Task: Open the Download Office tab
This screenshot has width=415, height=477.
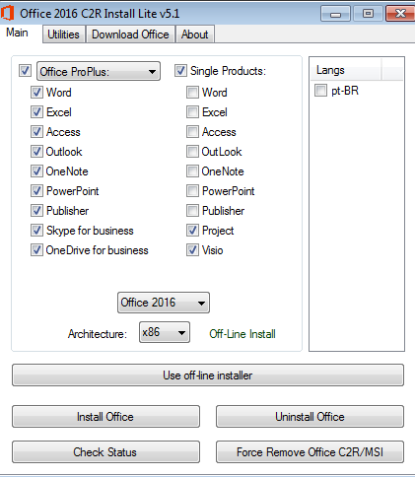Action: (130, 34)
